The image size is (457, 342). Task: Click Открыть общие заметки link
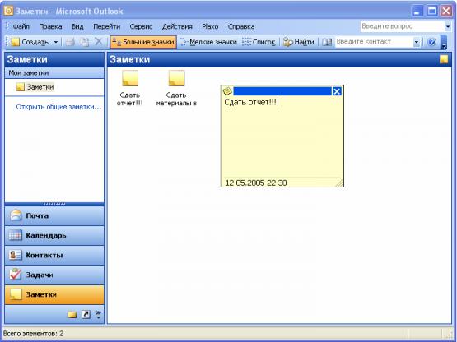coord(58,107)
